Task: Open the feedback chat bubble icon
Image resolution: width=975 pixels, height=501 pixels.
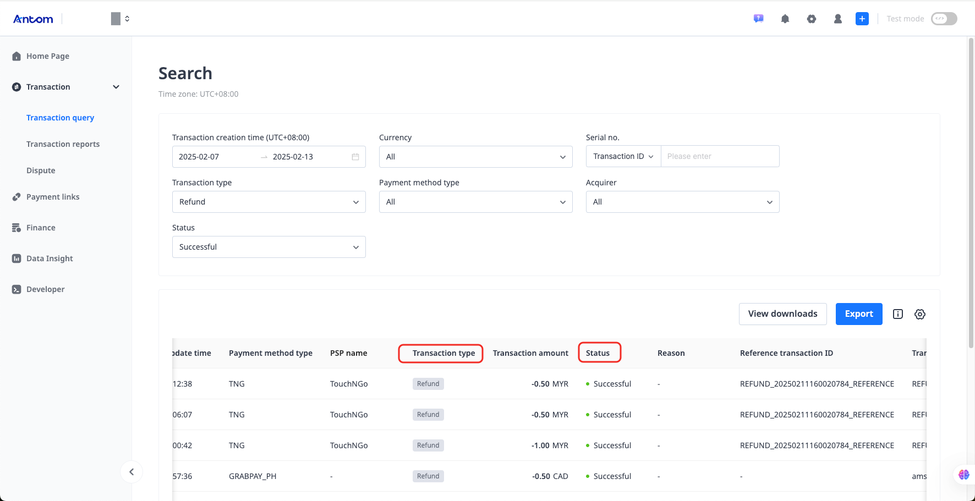Action: (x=759, y=19)
